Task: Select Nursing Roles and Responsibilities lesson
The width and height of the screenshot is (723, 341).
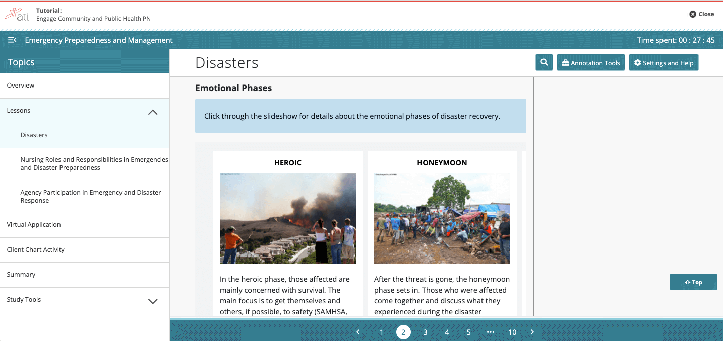Action: (94, 163)
